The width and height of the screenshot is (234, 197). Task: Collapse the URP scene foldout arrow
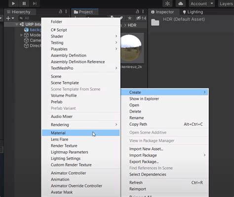click(x=17, y=24)
